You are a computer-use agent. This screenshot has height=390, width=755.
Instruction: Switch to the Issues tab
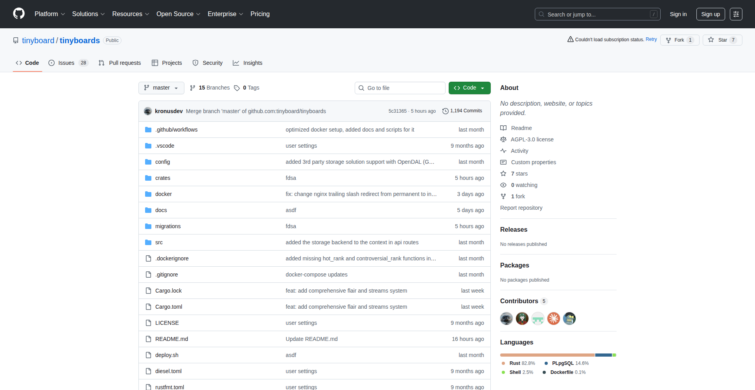68,63
